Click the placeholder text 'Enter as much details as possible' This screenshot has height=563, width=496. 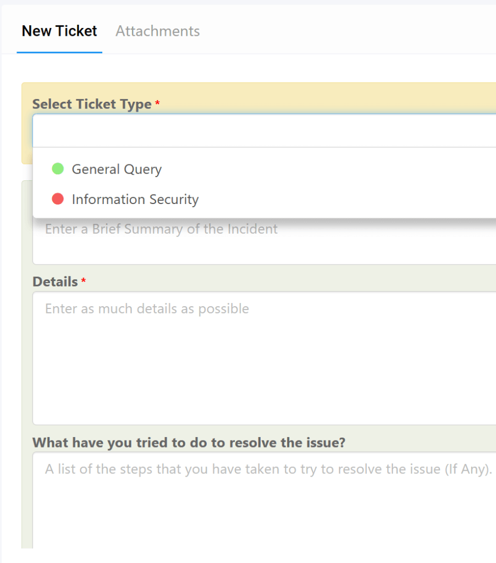[146, 308]
